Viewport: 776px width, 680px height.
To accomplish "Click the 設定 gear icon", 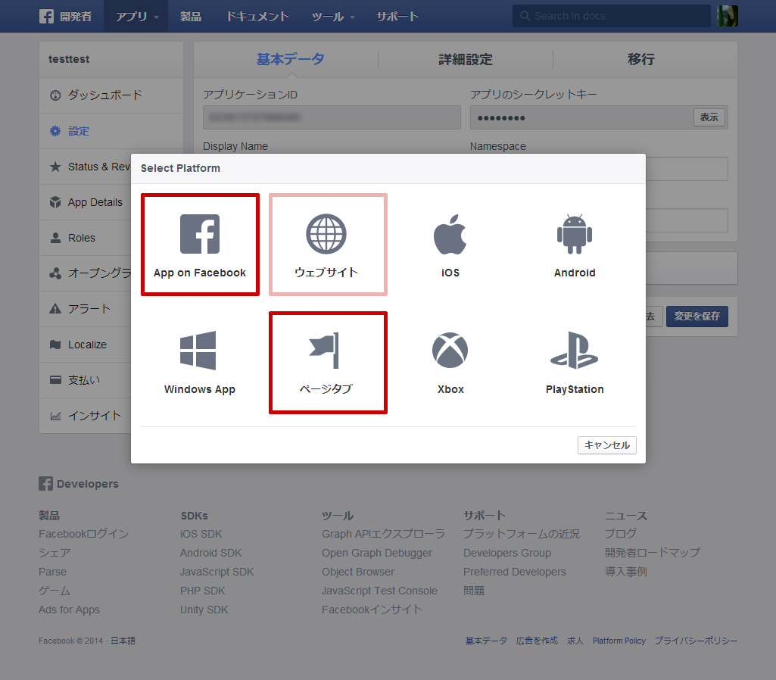I will tap(55, 131).
